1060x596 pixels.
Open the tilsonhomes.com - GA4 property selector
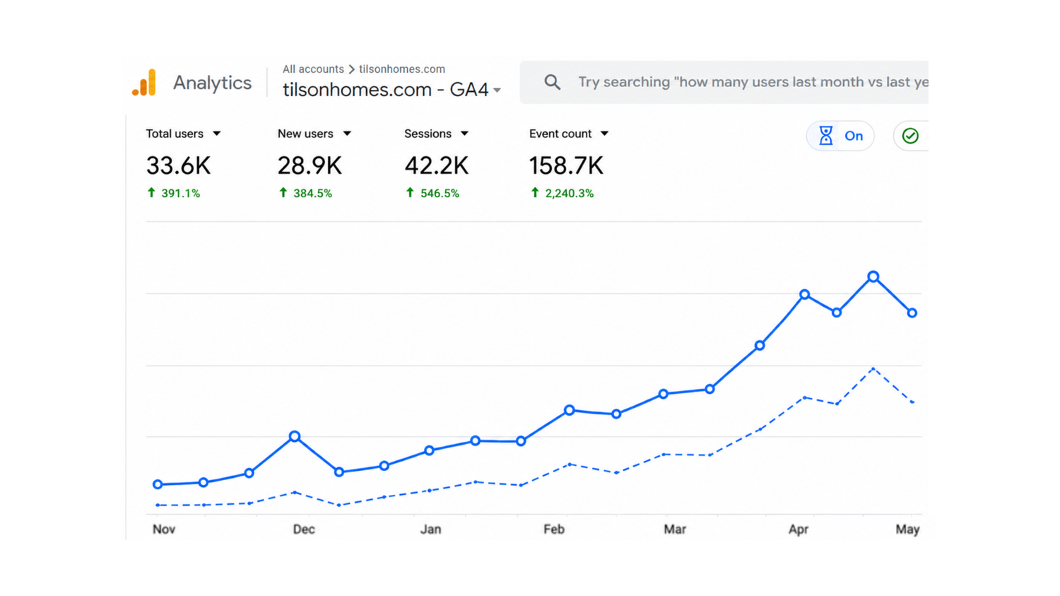coord(392,90)
